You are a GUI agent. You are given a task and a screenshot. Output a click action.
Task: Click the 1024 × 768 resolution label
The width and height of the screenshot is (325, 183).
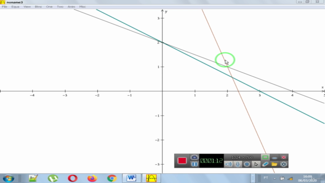pos(242,157)
